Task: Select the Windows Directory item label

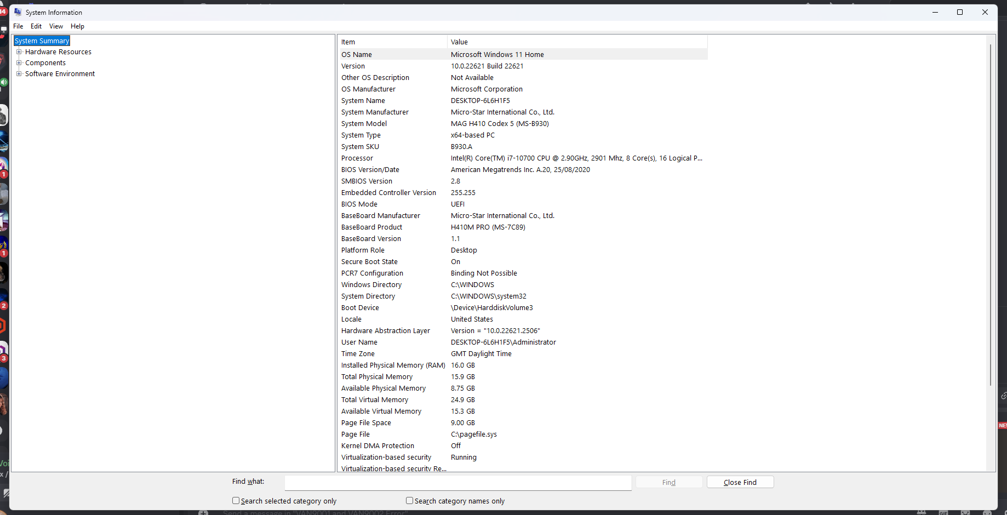Action: click(371, 285)
